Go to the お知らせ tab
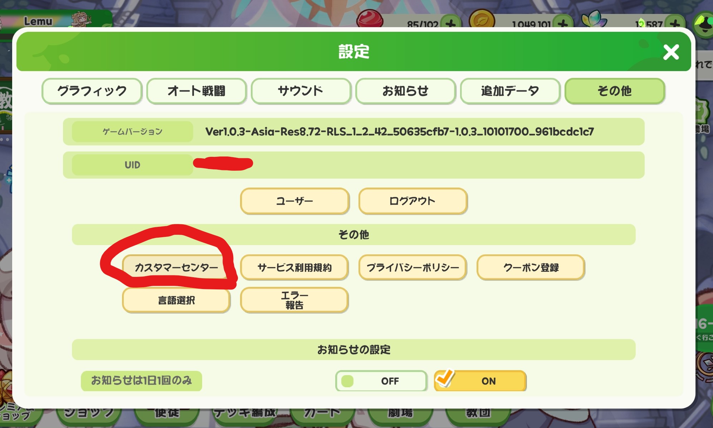The image size is (713, 428). click(405, 91)
